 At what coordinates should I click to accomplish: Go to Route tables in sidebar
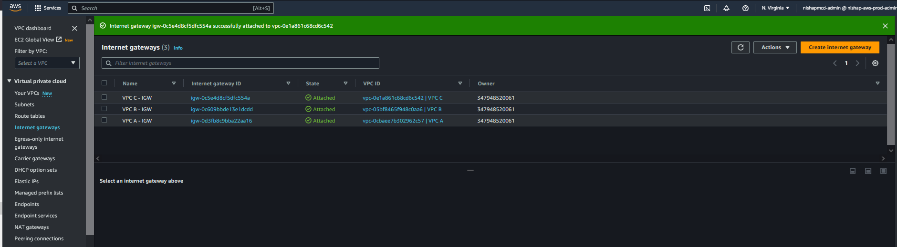tap(30, 116)
